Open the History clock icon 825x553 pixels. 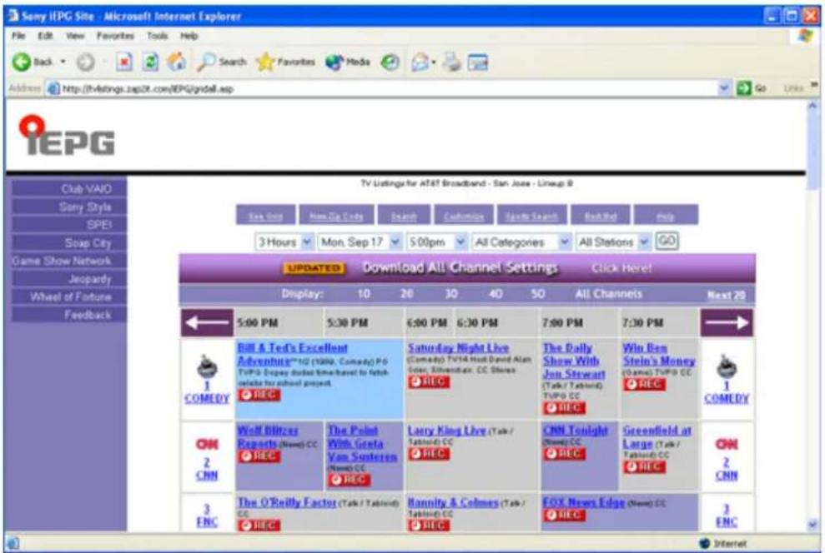[390, 62]
